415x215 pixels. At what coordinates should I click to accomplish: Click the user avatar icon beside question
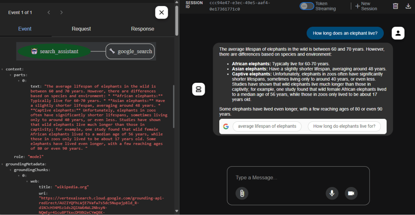pyautogui.click(x=398, y=34)
